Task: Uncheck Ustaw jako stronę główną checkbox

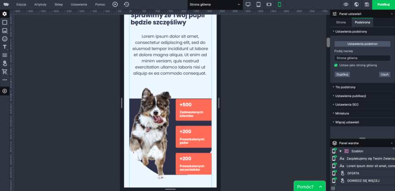Action: tap(336, 65)
